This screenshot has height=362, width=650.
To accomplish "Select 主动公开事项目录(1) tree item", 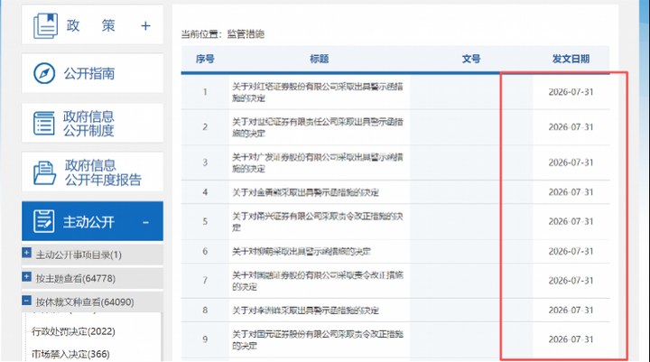I will pos(79,255).
